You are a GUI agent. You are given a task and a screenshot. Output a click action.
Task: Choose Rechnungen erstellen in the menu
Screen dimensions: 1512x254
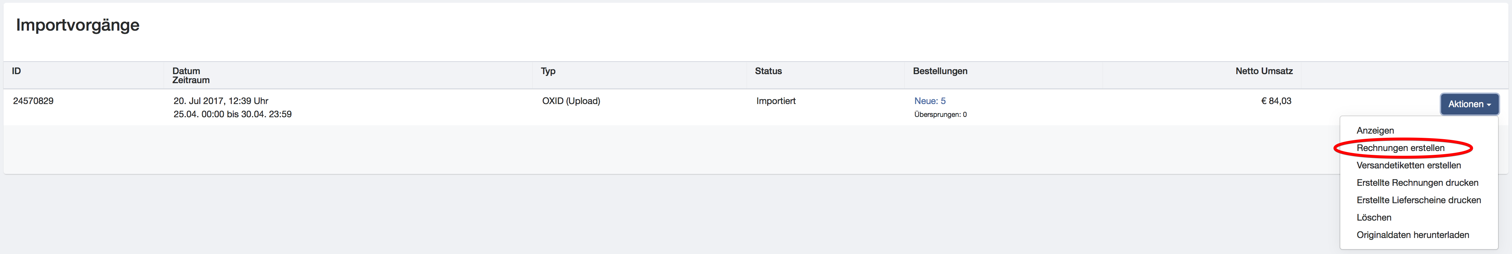tap(1400, 148)
